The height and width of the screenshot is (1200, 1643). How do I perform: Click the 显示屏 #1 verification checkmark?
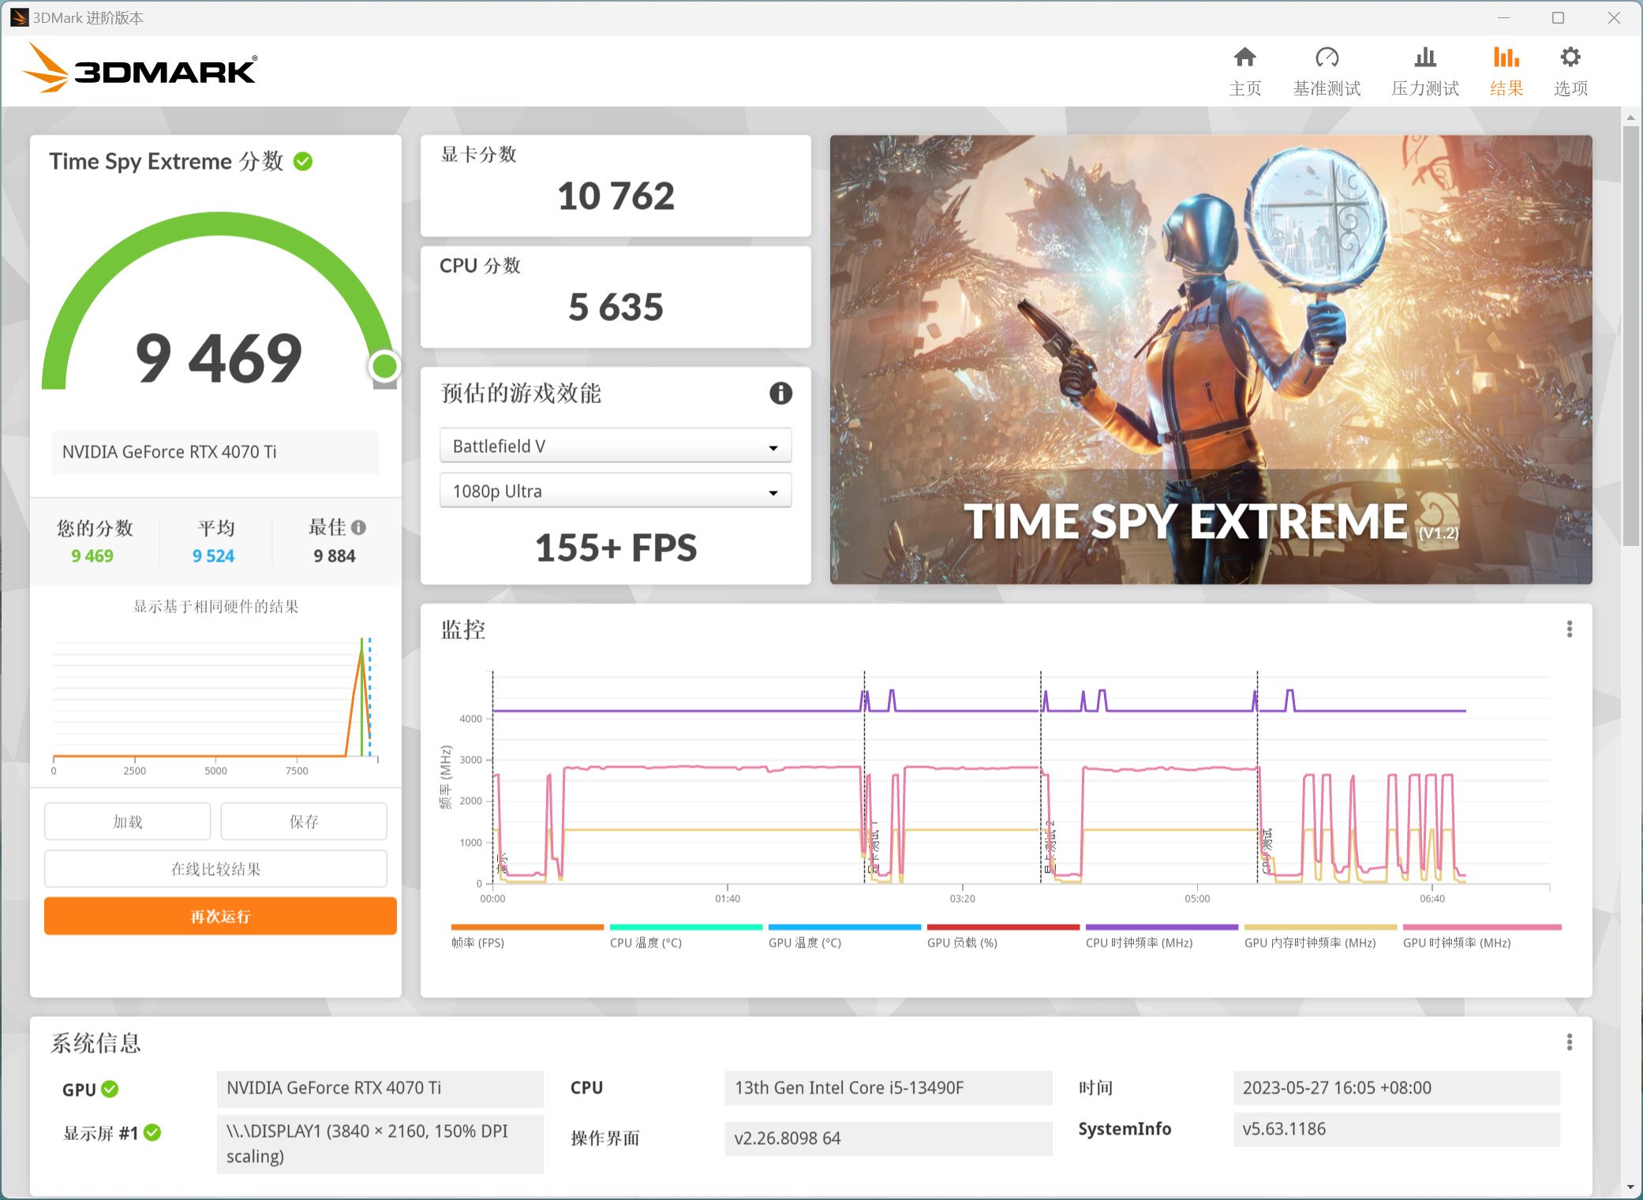click(152, 1133)
